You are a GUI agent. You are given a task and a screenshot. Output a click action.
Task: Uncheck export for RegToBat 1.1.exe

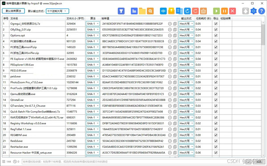coord(216,129)
